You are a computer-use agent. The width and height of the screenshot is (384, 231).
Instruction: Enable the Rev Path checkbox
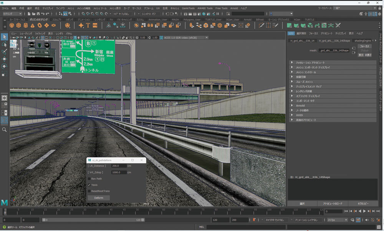(x=89, y=178)
